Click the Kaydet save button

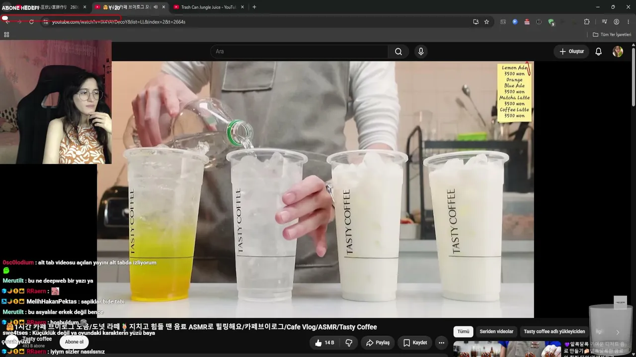[415, 343]
